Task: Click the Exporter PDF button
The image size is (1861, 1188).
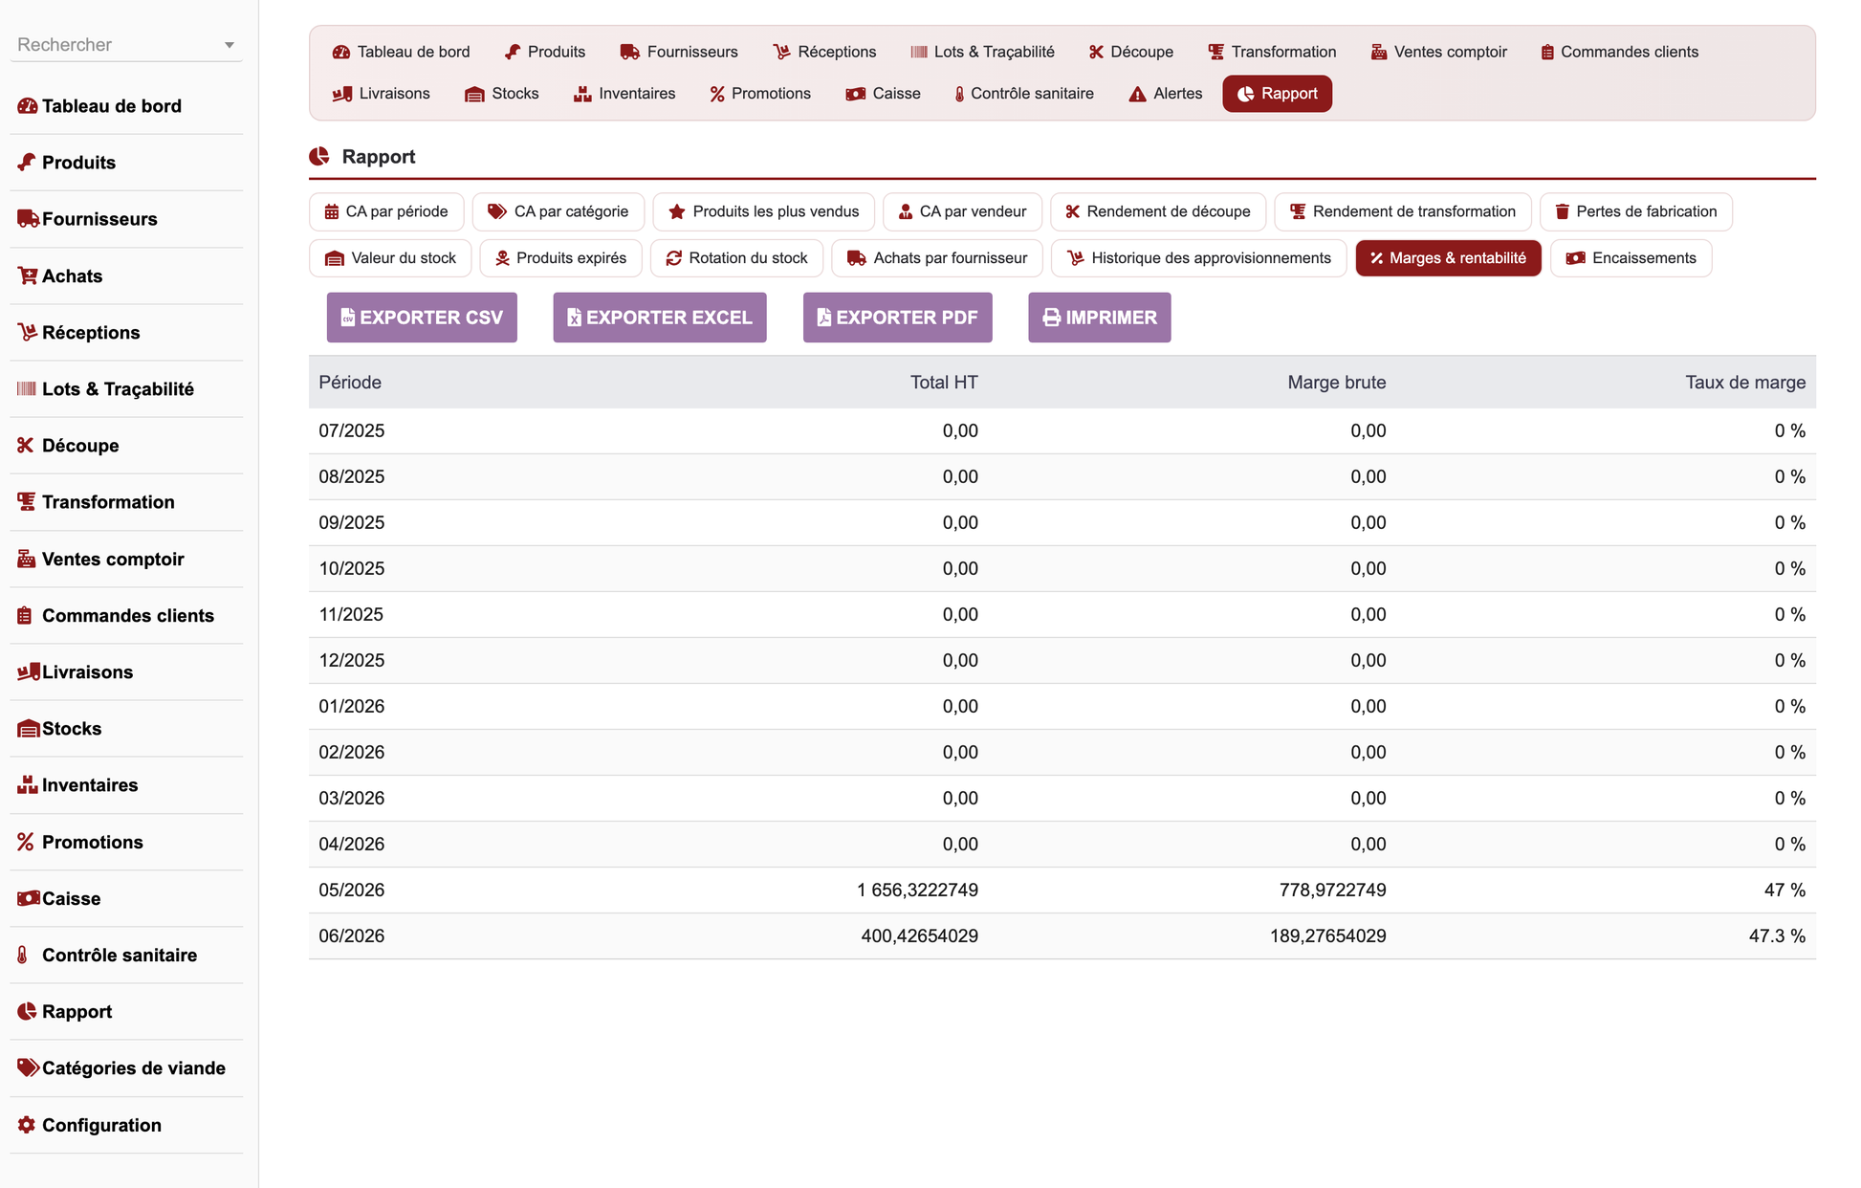Action: (x=897, y=318)
